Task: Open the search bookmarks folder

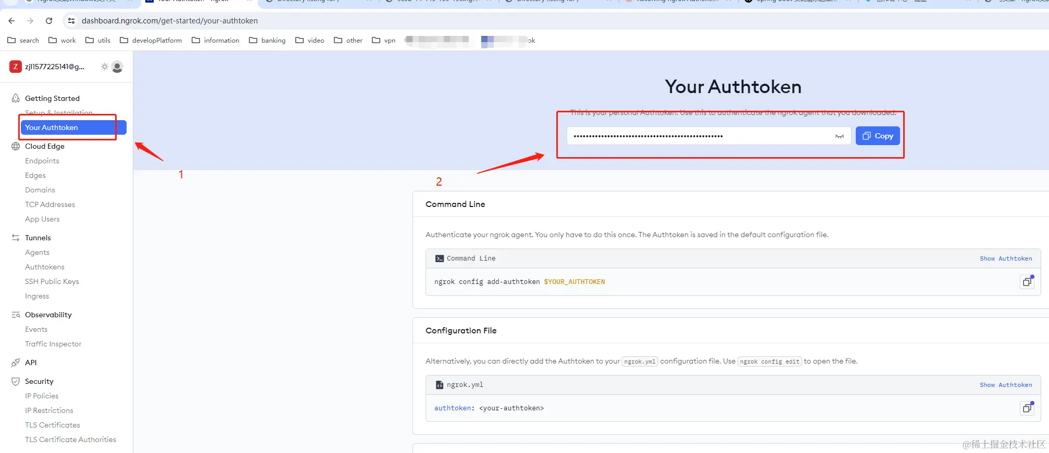Action: click(x=23, y=40)
